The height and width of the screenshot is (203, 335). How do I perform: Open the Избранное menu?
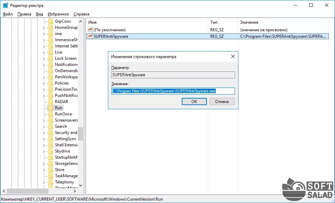pyautogui.click(x=58, y=14)
